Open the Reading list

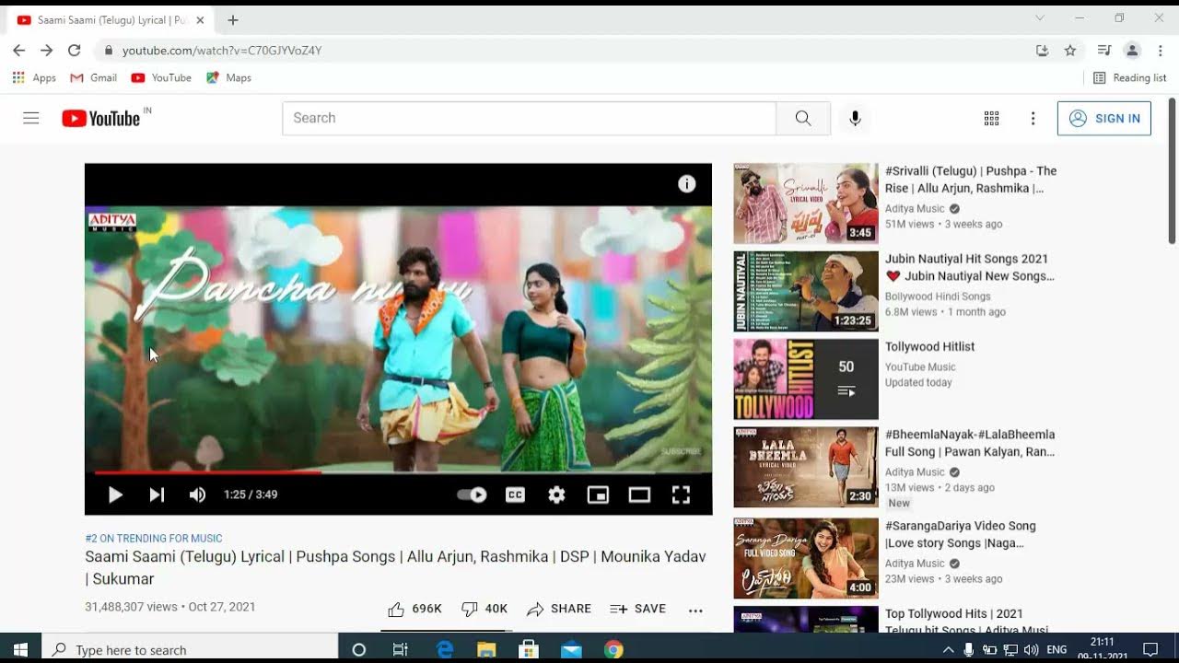[1129, 77]
